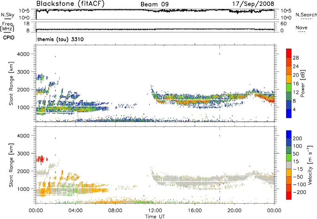Click the "08:00" time tick label
This screenshot has height=219, width=317.
tap(115, 211)
